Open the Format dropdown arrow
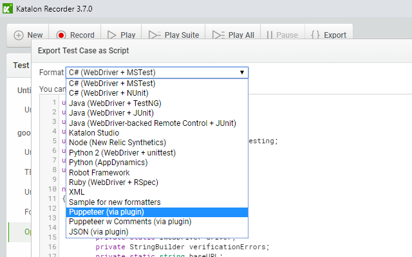The height and width of the screenshot is (257, 412). (242, 73)
